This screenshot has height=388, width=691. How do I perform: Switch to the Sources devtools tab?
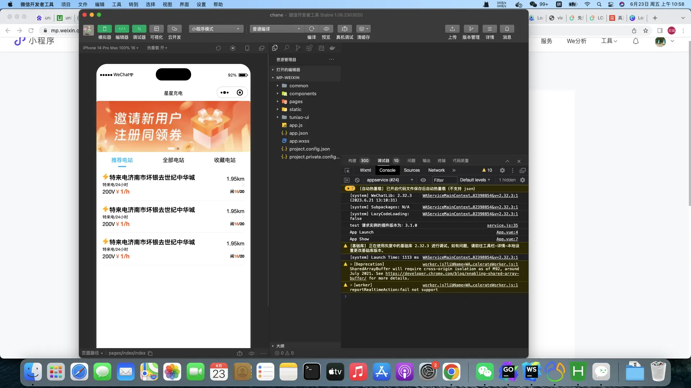[x=412, y=170]
